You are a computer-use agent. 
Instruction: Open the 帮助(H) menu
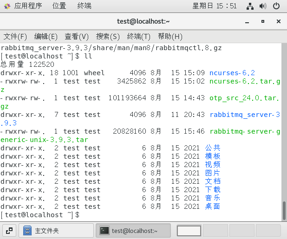pyautogui.click(x=170, y=37)
